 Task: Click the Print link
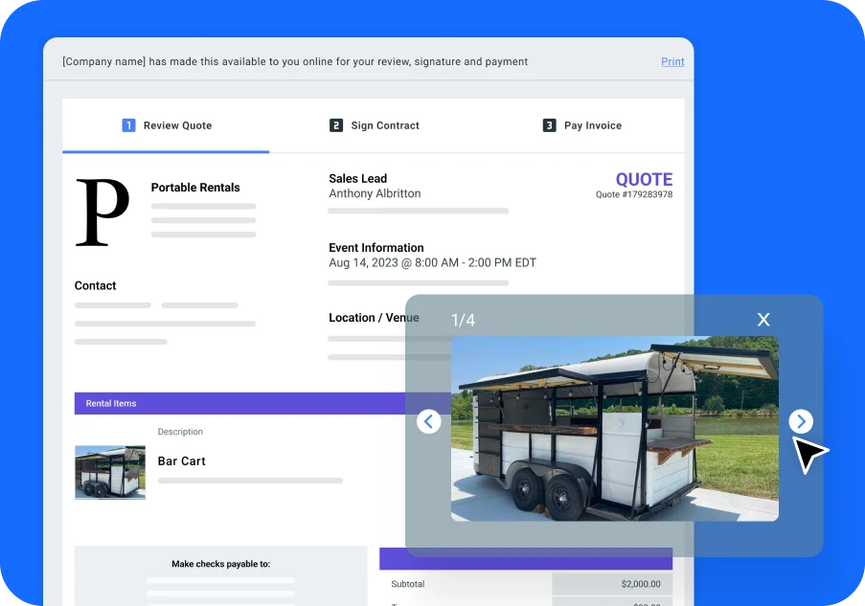click(672, 61)
